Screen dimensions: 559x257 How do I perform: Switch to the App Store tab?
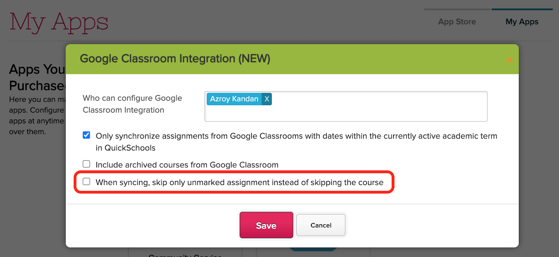pyautogui.click(x=457, y=22)
